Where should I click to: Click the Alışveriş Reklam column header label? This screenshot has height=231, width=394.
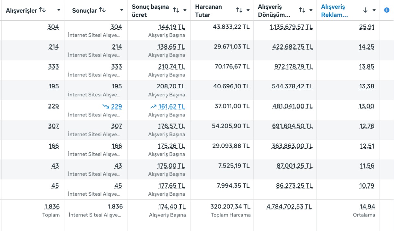coord(334,10)
